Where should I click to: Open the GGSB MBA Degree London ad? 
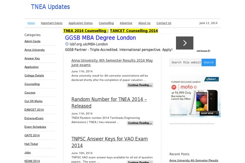point(100,38)
